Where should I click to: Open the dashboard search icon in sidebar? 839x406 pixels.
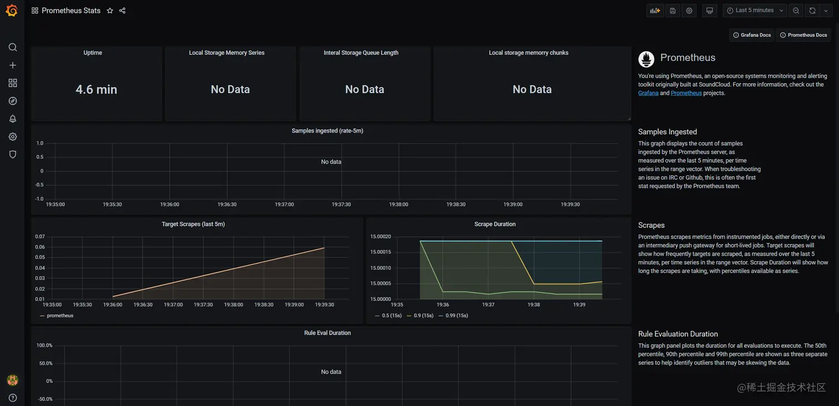[13, 47]
